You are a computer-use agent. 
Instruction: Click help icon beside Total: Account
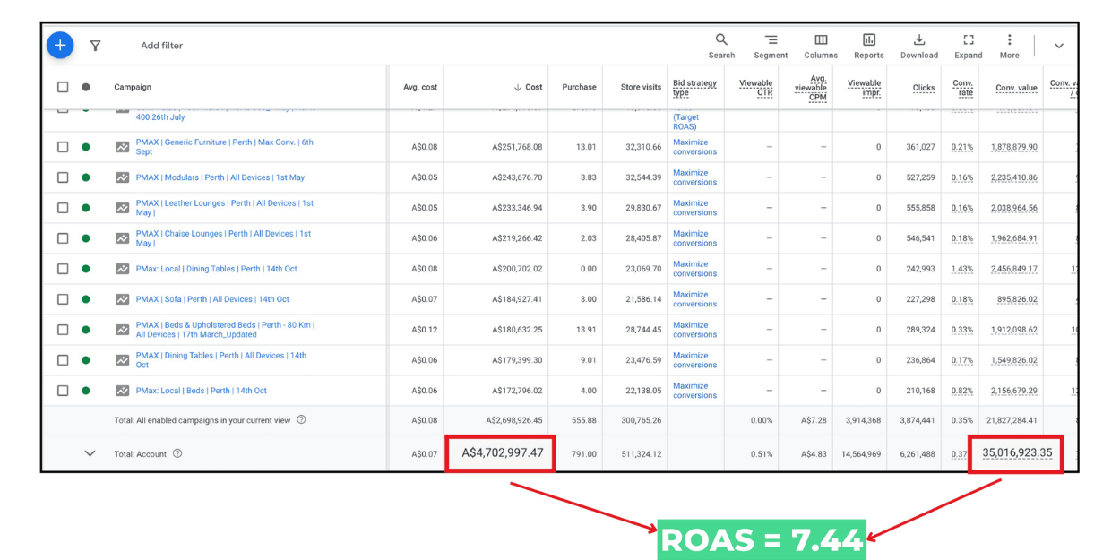tap(177, 453)
